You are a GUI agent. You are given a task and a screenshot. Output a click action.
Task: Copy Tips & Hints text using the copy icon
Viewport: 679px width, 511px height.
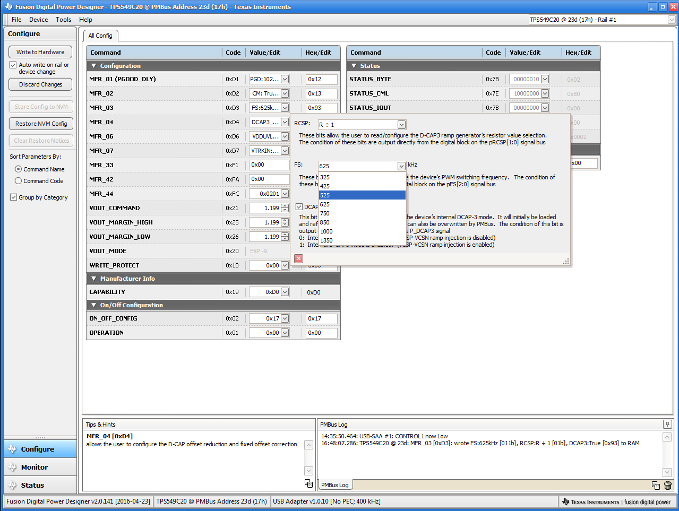[x=308, y=483]
